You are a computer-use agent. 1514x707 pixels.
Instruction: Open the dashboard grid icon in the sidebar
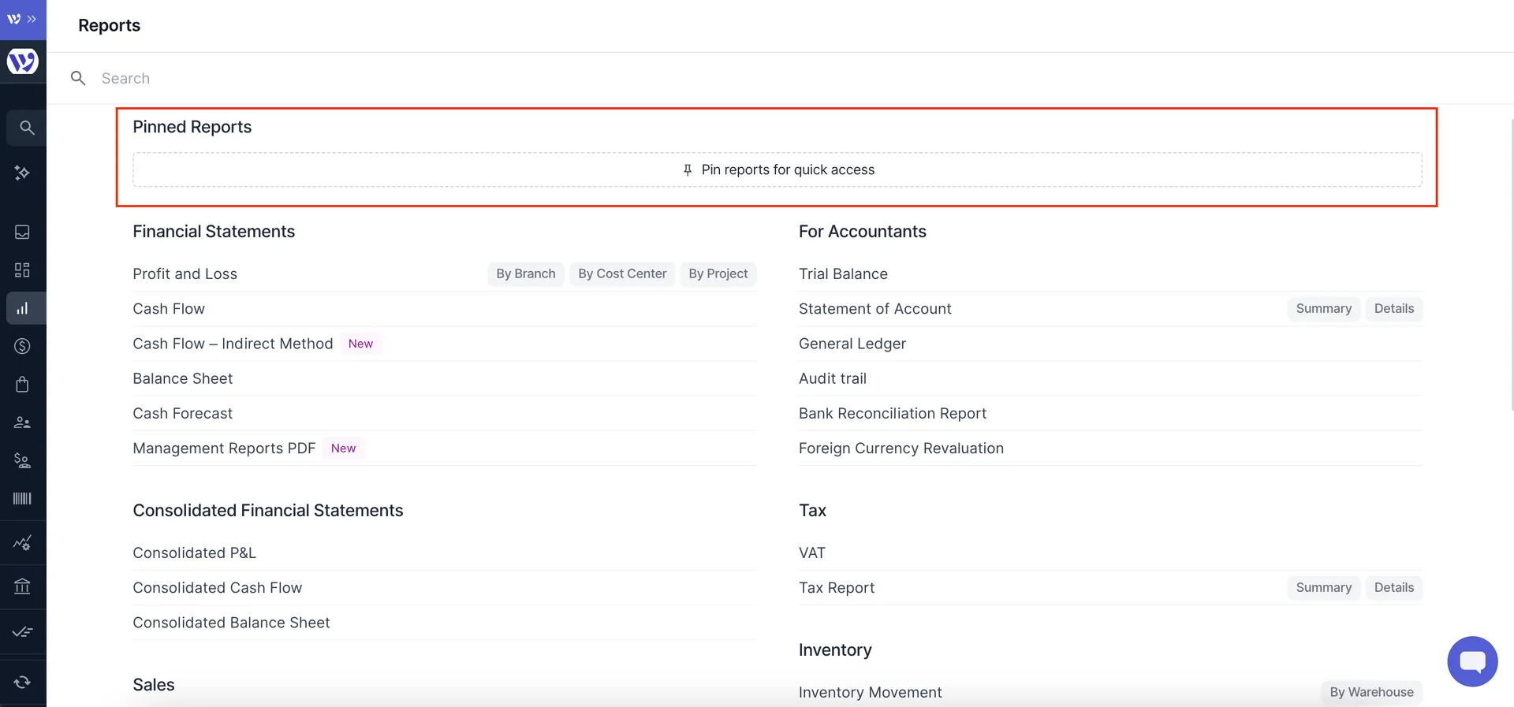[22, 270]
